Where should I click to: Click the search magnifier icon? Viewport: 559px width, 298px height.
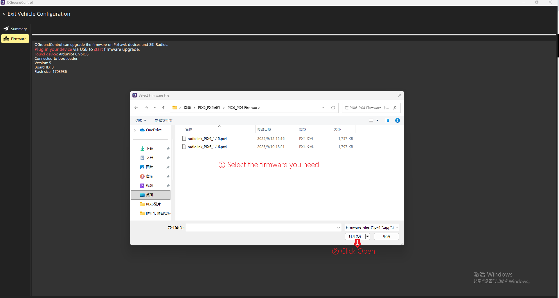(x=395, y=108)
